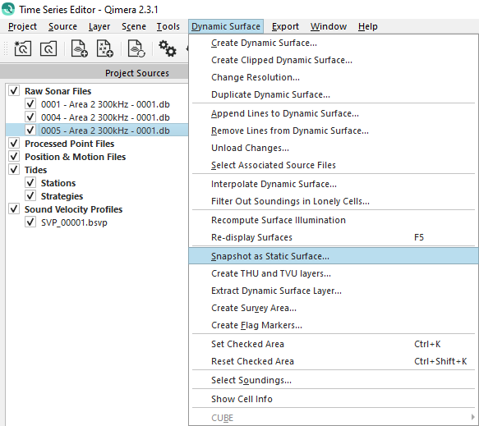Click the Open Project folder icon
The image size is (479, 426).
coord(48,48)
